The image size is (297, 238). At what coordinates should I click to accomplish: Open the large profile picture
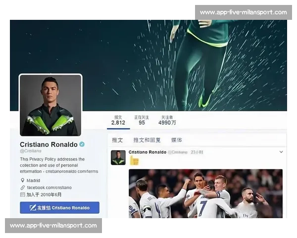(50, 105)
